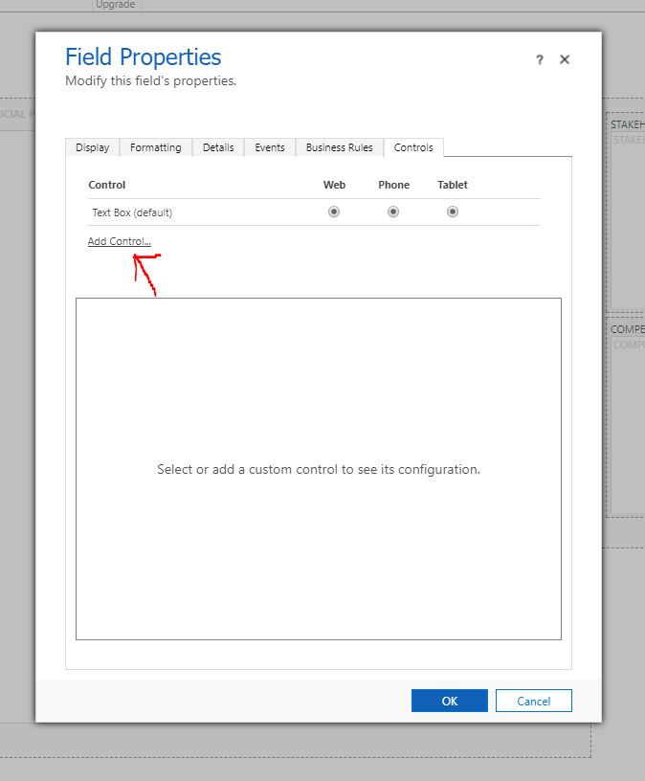Select the Events tab
Image resolution: width=645 pixels, height=781 pixels.
pyautogui.click(x=269, y=147)
